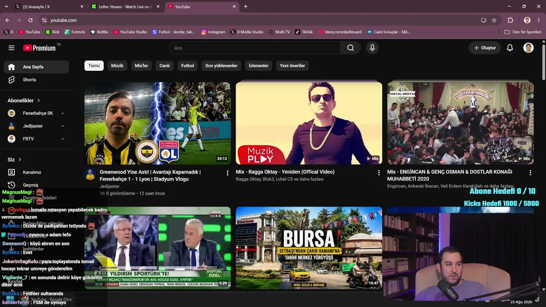
Task: Select the İzlenenler filter chip
Action: tap(258, 66)
